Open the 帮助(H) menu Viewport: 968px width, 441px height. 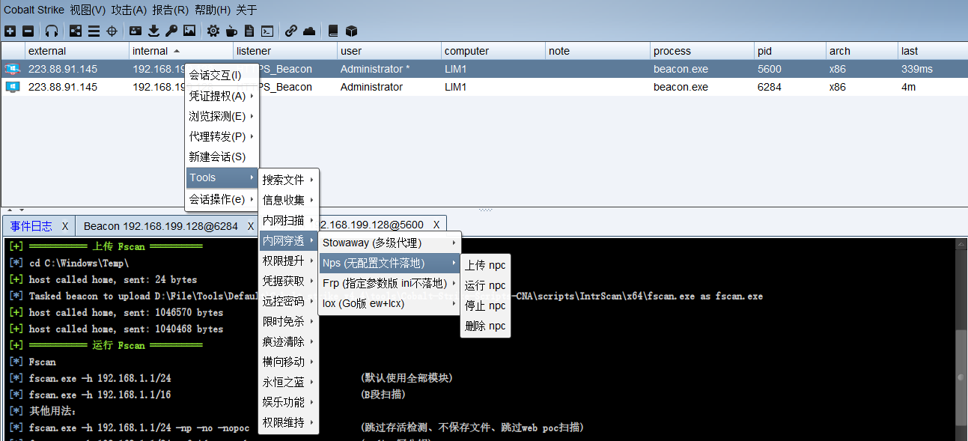212,10
